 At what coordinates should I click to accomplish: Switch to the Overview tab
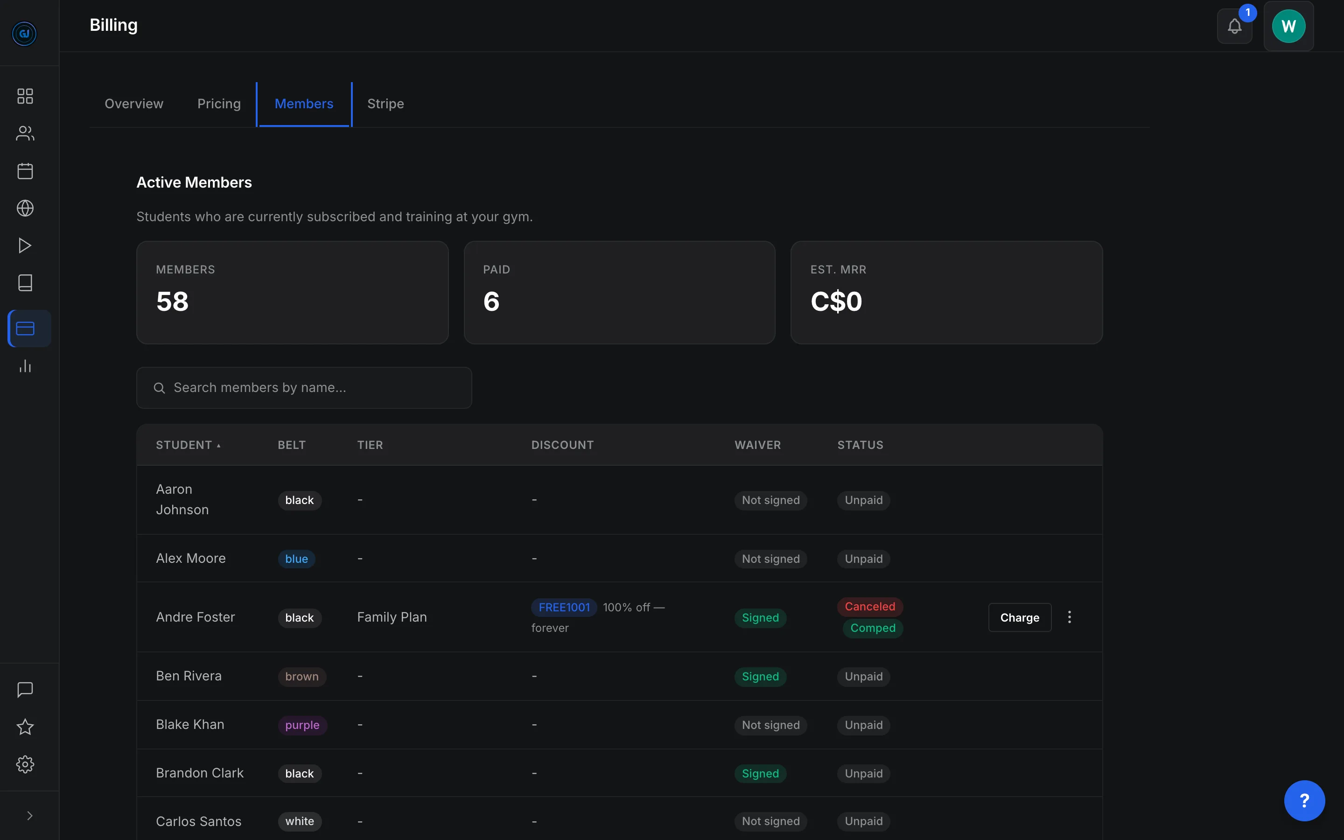(x=134, y=104)
